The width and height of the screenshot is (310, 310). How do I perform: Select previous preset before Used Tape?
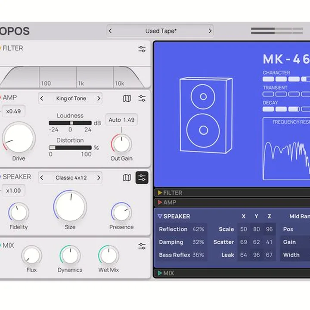point(110,31)
